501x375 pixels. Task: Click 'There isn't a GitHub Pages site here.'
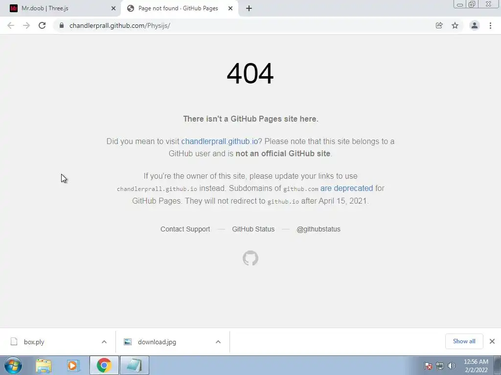pos(250,119)
